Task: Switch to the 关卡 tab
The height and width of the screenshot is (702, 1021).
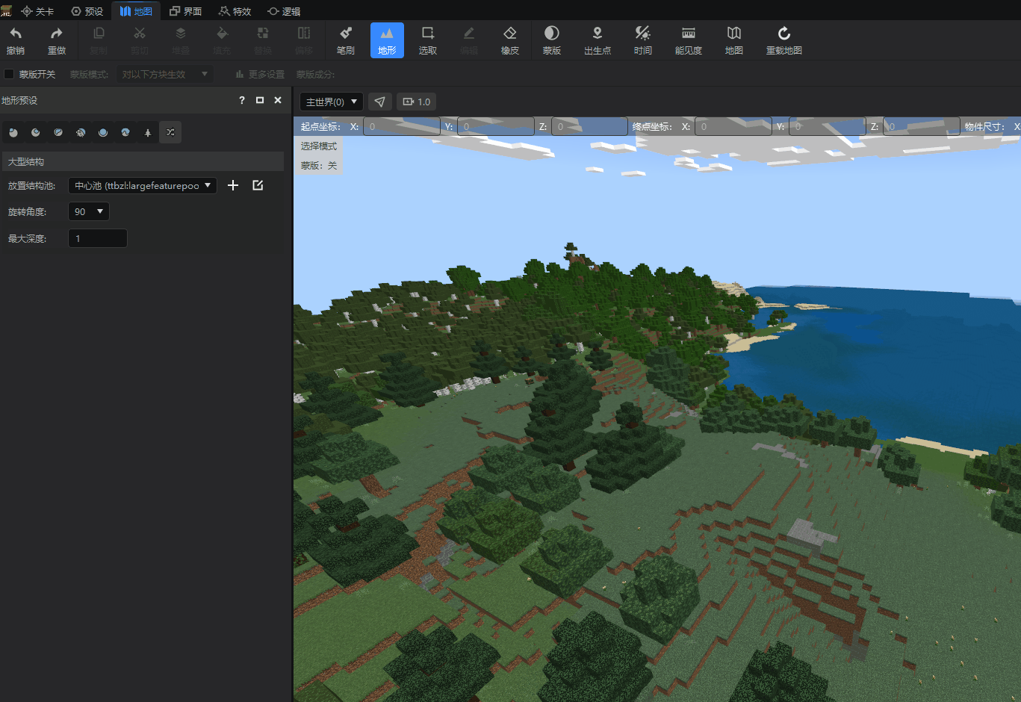Action: pyautogui.click(x=37, y=11)
